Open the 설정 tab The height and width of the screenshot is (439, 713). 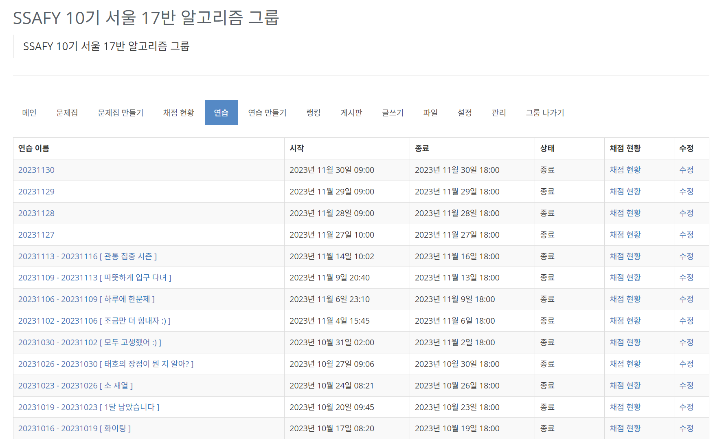(x=465, y=113)
